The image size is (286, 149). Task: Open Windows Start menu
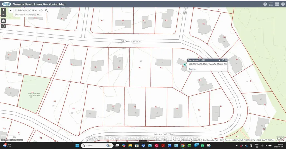(77, 146)
